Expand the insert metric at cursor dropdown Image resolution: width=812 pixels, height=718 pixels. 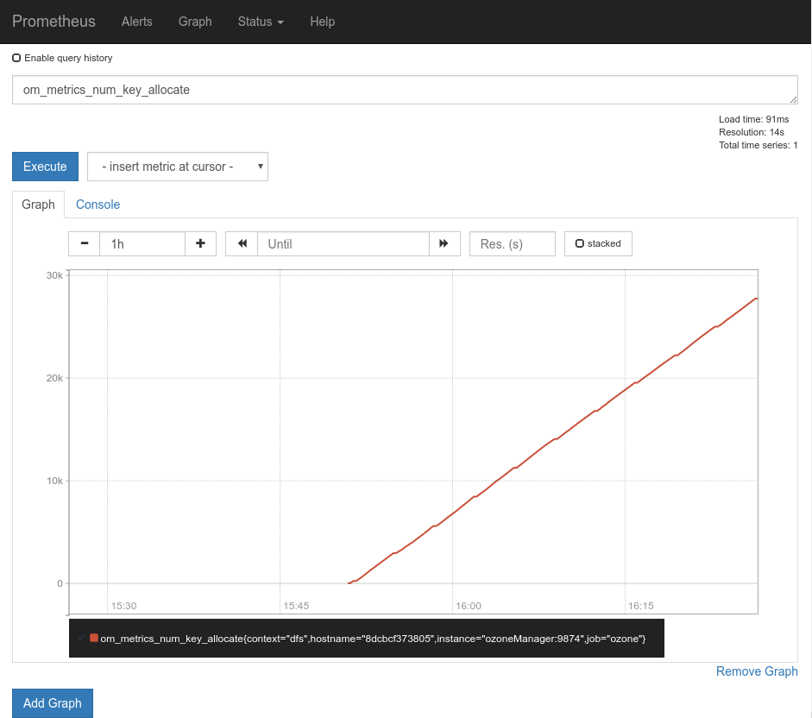[178, 167]
